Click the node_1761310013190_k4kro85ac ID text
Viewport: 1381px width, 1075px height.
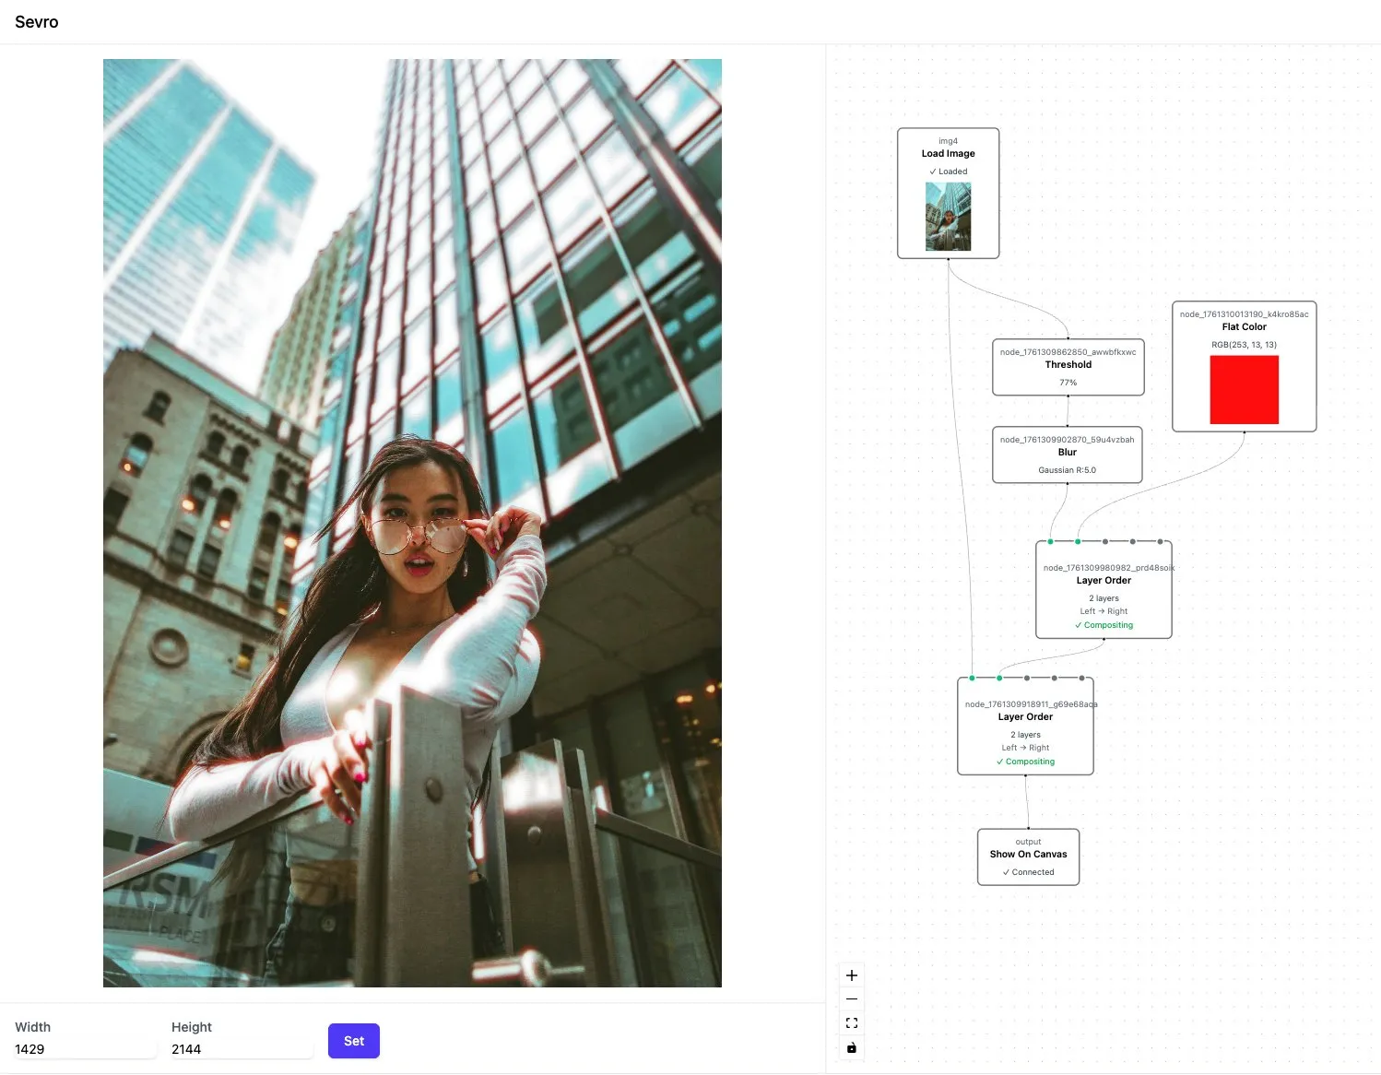pyautogui.click(x=1244, y=314)
